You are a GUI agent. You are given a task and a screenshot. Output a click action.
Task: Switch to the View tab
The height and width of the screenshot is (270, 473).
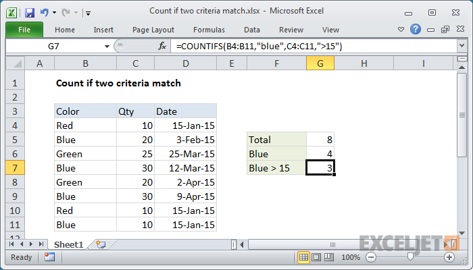click(330, 30)
